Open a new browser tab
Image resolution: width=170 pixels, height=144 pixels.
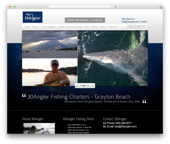(161, 7)
